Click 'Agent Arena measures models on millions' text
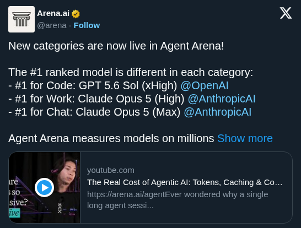This screenshot has width=301, height=228. tap(111, 138)
